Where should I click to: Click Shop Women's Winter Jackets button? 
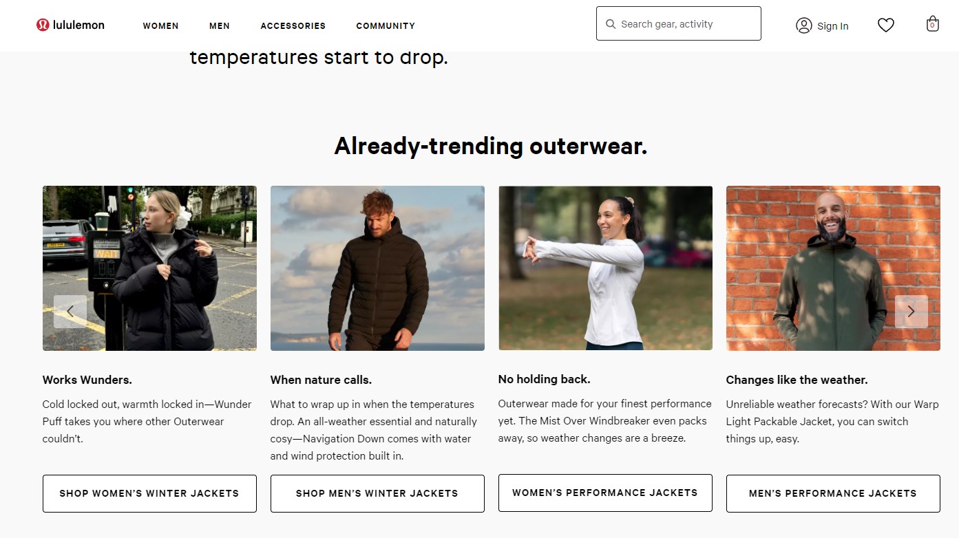pos(149,493)
